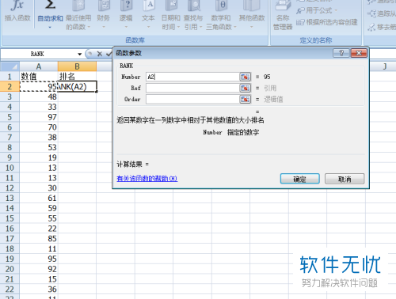Select row 5 header
Screen dimensions: 396x299
click(10, 117)
